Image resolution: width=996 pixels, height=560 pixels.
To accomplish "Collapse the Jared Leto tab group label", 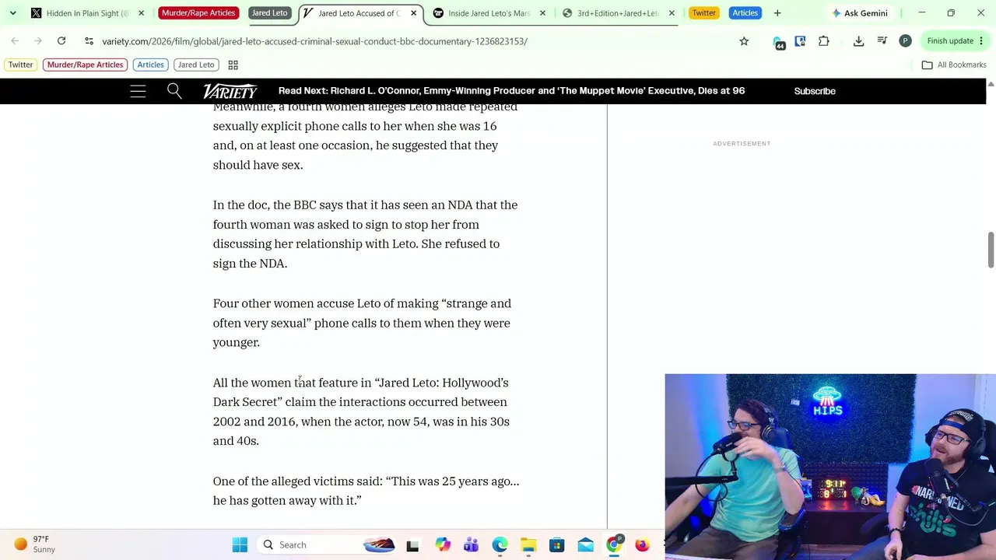I will [269, 13].
